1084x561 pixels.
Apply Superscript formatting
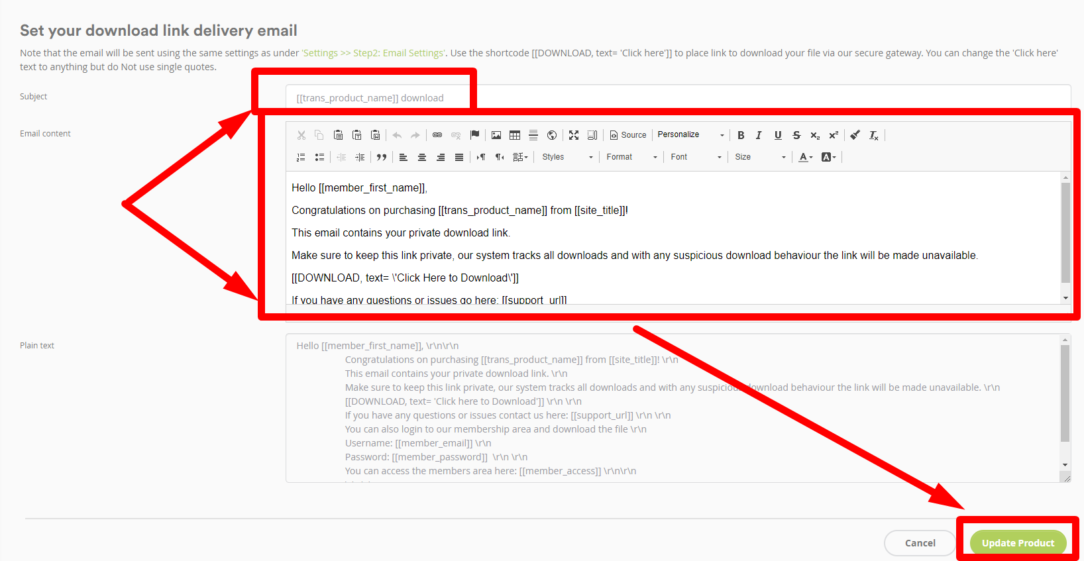click(x=834, y=135)
